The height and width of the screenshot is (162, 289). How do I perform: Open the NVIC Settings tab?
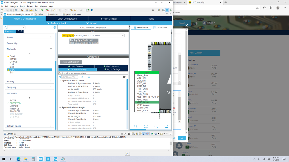click(111, 67)
